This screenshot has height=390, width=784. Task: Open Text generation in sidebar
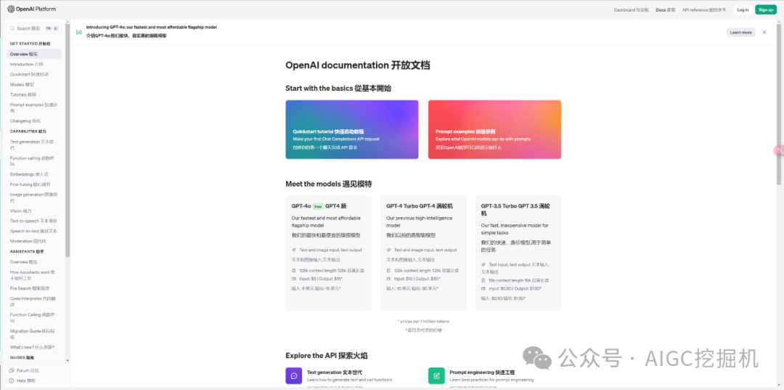point(33,145)
